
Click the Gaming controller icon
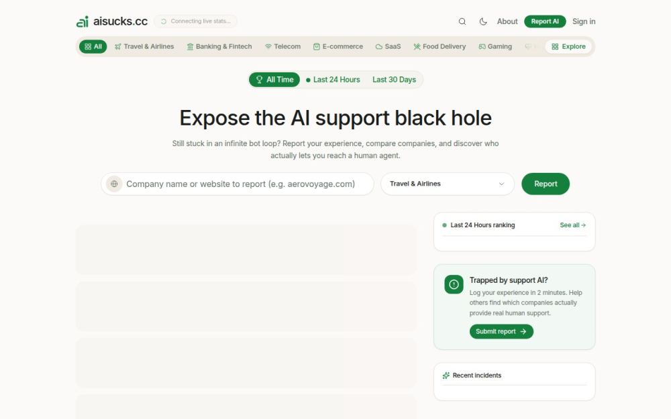(x=482, y=47)
